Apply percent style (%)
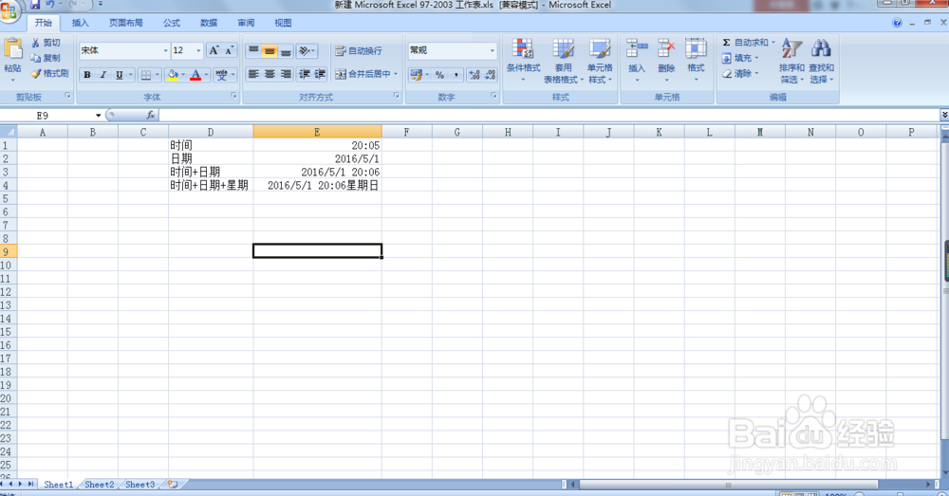 pyautogui.click(x=440, y=75)
